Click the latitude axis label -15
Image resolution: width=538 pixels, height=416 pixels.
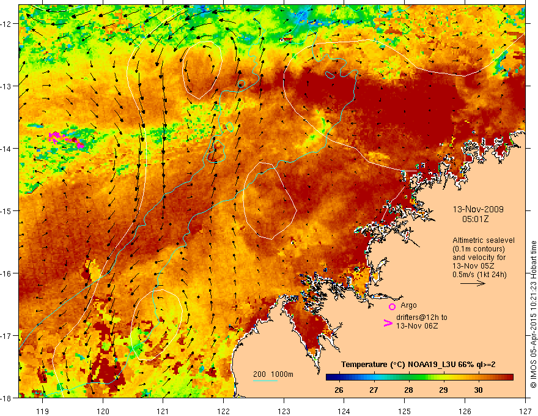click(x=7, y=210)
